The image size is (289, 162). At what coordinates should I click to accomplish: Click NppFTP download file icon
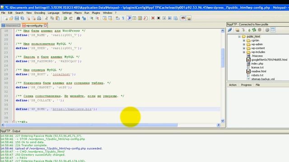[x=243, y=30]
